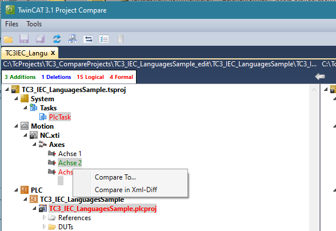Collapse the System tree node
336x231 pixels.
pyautogui.click(x=16, y=99)
